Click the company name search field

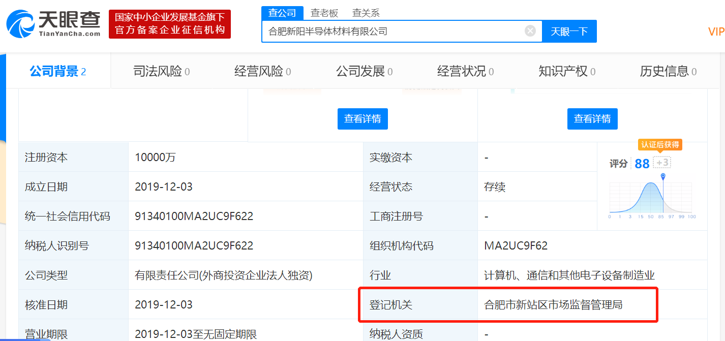[x=391, y=32]
